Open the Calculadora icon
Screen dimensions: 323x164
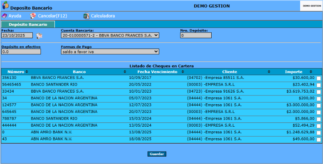86,16
